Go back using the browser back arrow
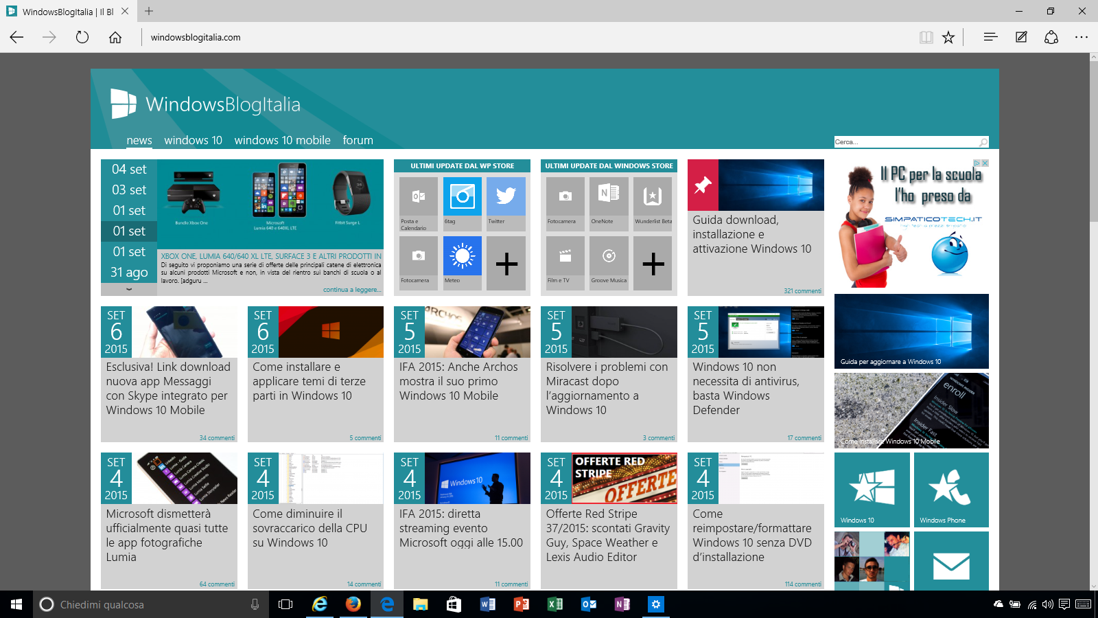This screenshot has height=618, width=1098. click(x=16, y=37)
